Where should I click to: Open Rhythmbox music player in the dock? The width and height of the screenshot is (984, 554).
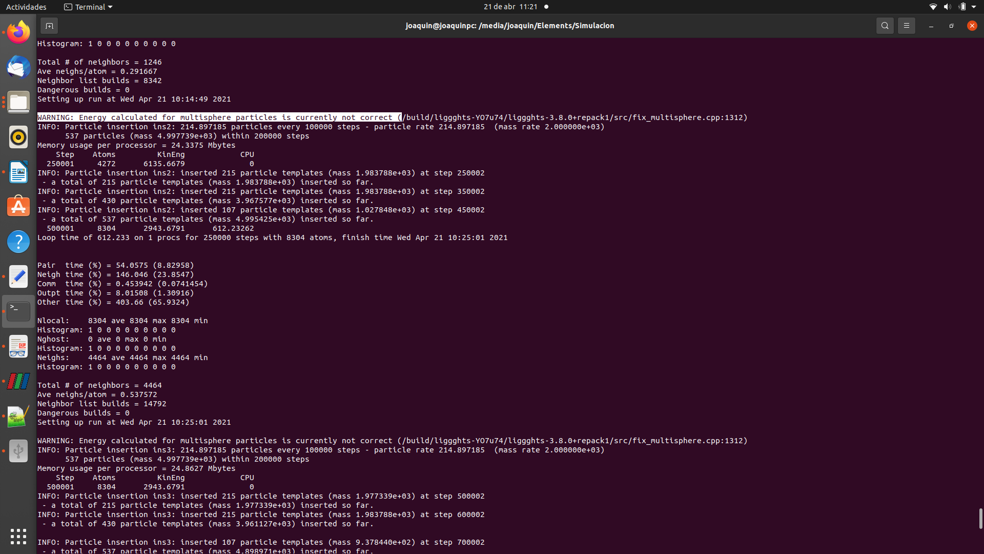[x=18, y=137]
